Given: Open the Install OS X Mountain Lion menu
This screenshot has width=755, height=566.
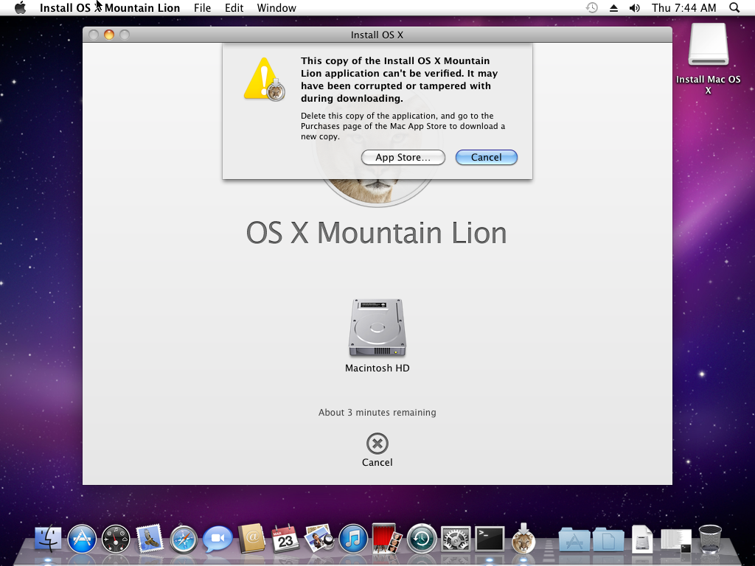Looking at the screenshot, I should point(110,7).
